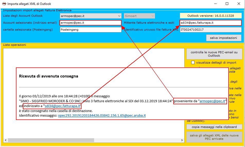Enable visualizza dettagli di import checkbox
This screenshot has height=147, width=245.
point(193,63)
